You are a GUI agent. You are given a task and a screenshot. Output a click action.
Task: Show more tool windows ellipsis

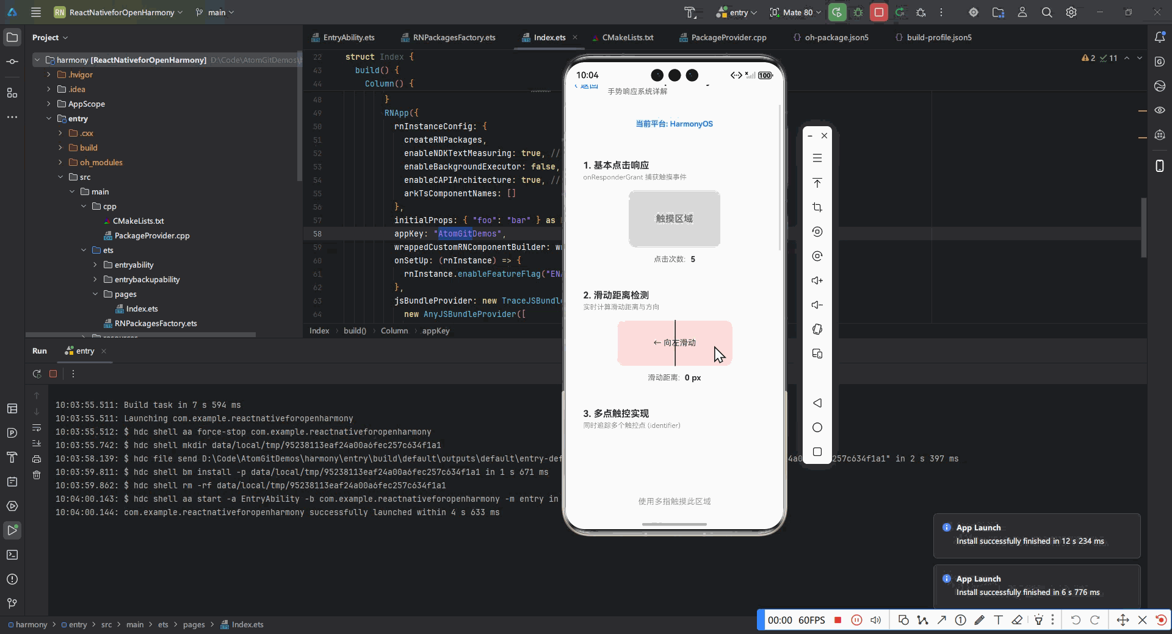tap(12, 117)
